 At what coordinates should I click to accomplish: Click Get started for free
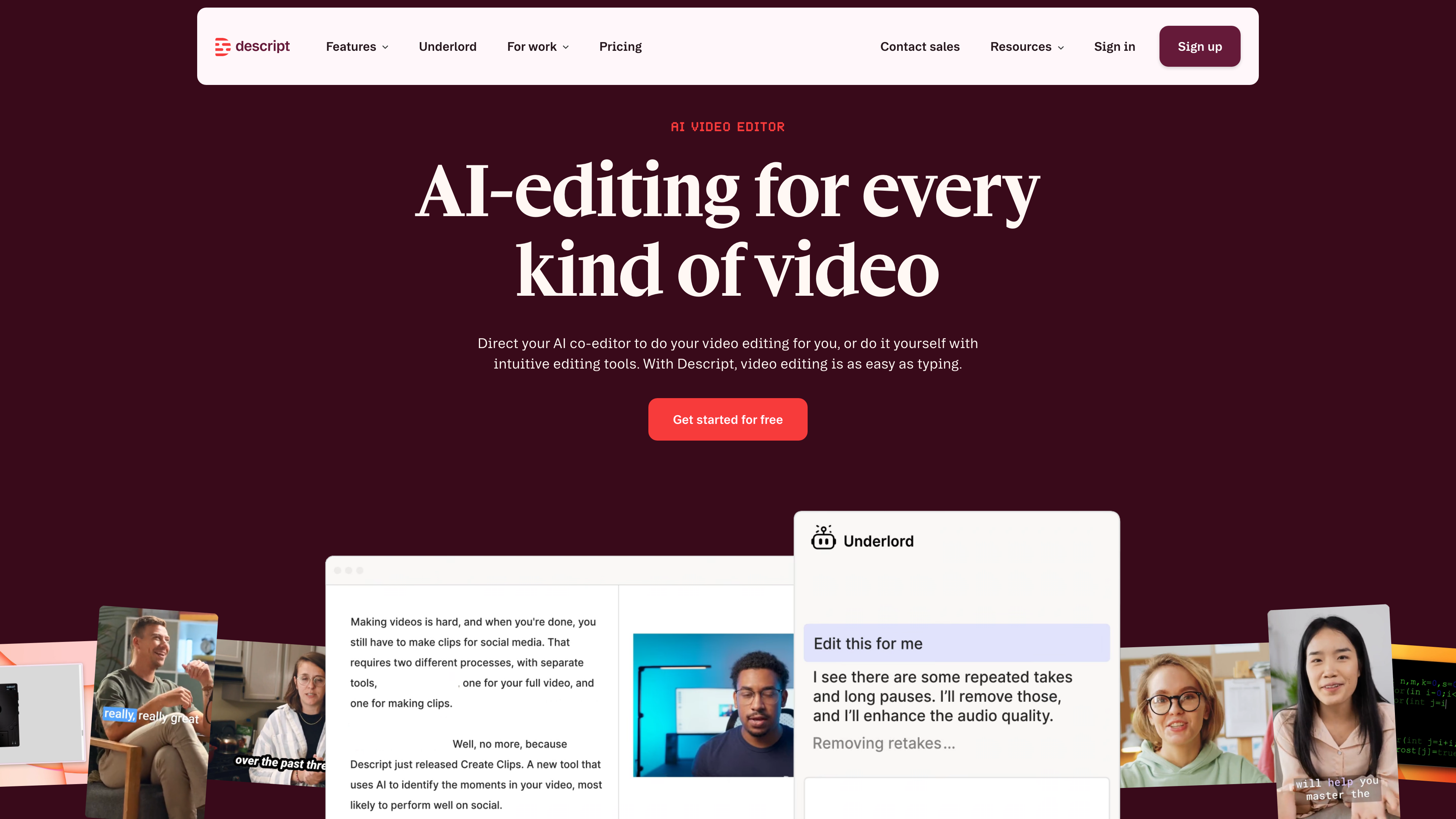[728, 419]
